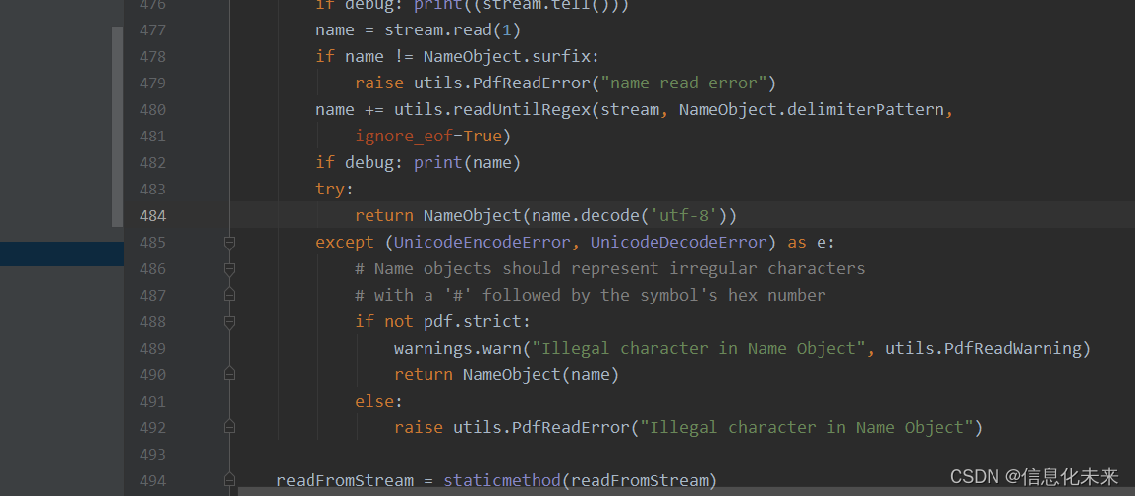Click line number 481 in the gutter
Viewport: 1135px width, 496px height.
click(x=152, y=136)
